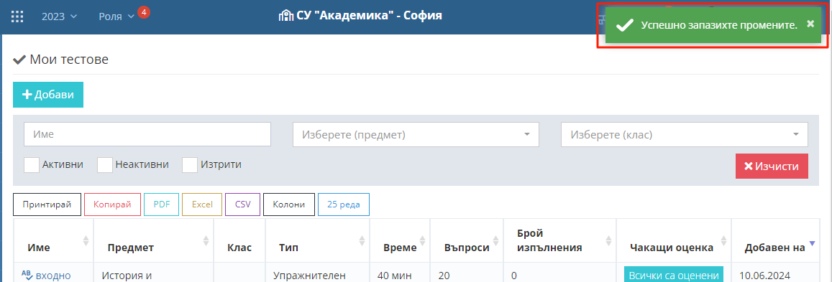The width and height of the screenshot is (832, 282).
Task: Sort table by Чакащи оценка column header
Action: click(674, 240)
